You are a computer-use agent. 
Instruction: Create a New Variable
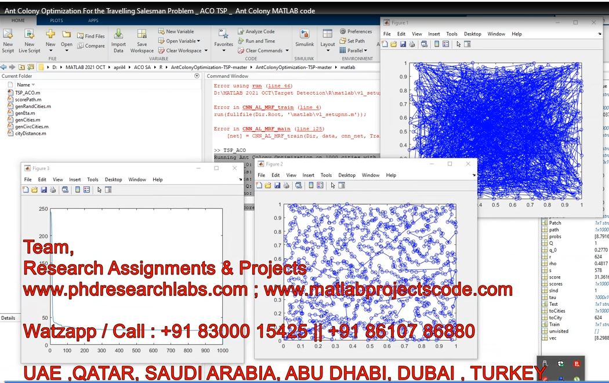coord(176,31)
